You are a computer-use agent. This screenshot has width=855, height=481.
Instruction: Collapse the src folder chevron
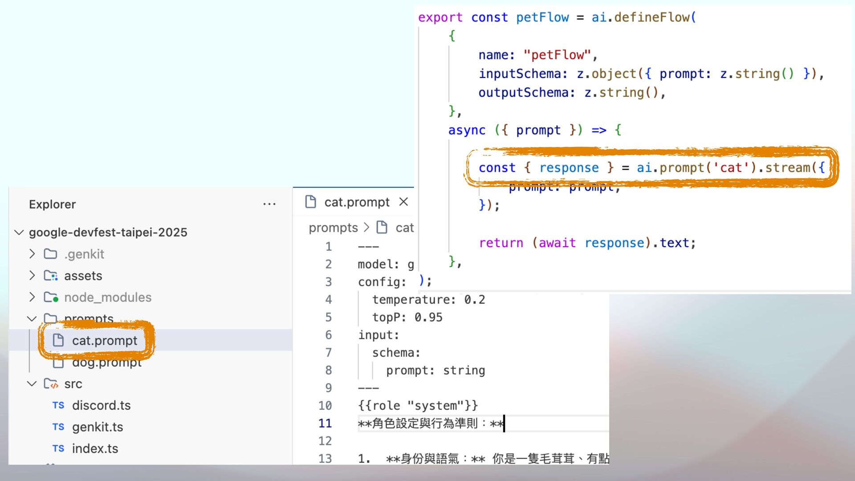pos(32,383)
